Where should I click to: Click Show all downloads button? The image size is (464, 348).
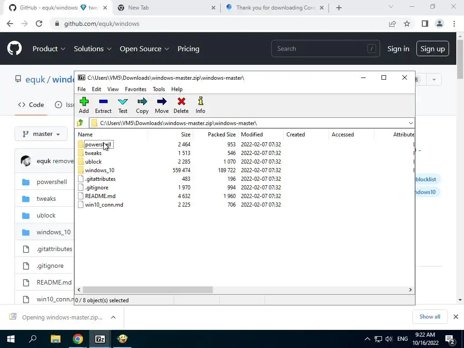430,317
